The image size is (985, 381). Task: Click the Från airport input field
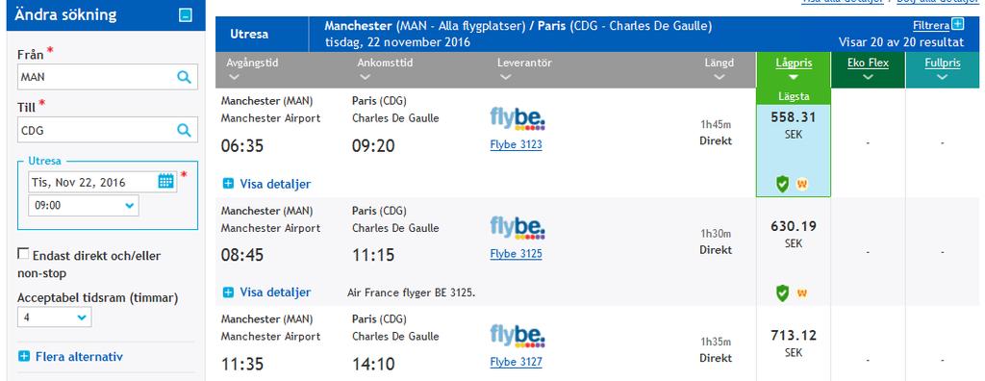96,77
